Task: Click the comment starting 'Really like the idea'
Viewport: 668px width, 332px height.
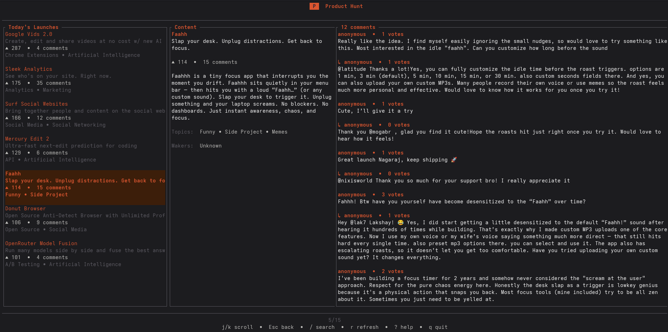Action: coord(502,45)
